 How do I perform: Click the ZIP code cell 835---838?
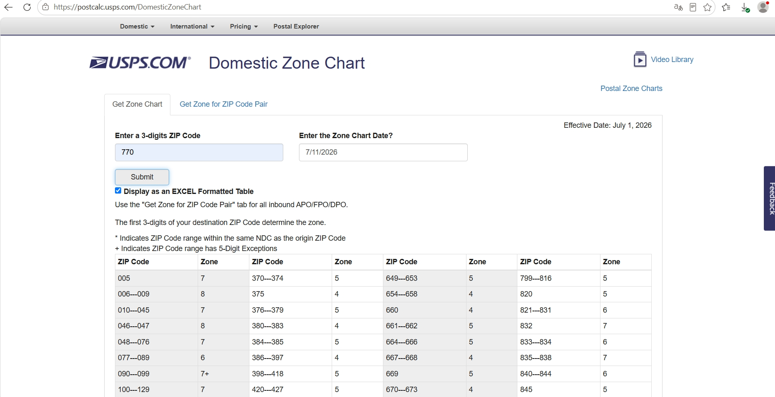pyautogui.click(x=558, y=358)
